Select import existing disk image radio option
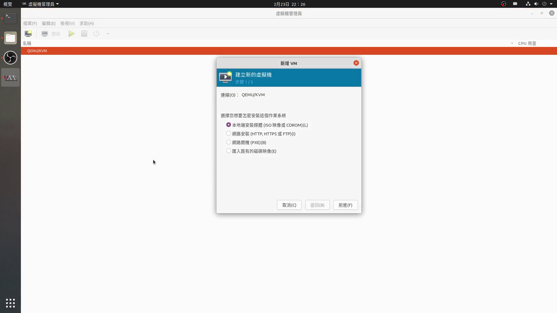This screenshot has width=557, height=313. pos(229,151)
